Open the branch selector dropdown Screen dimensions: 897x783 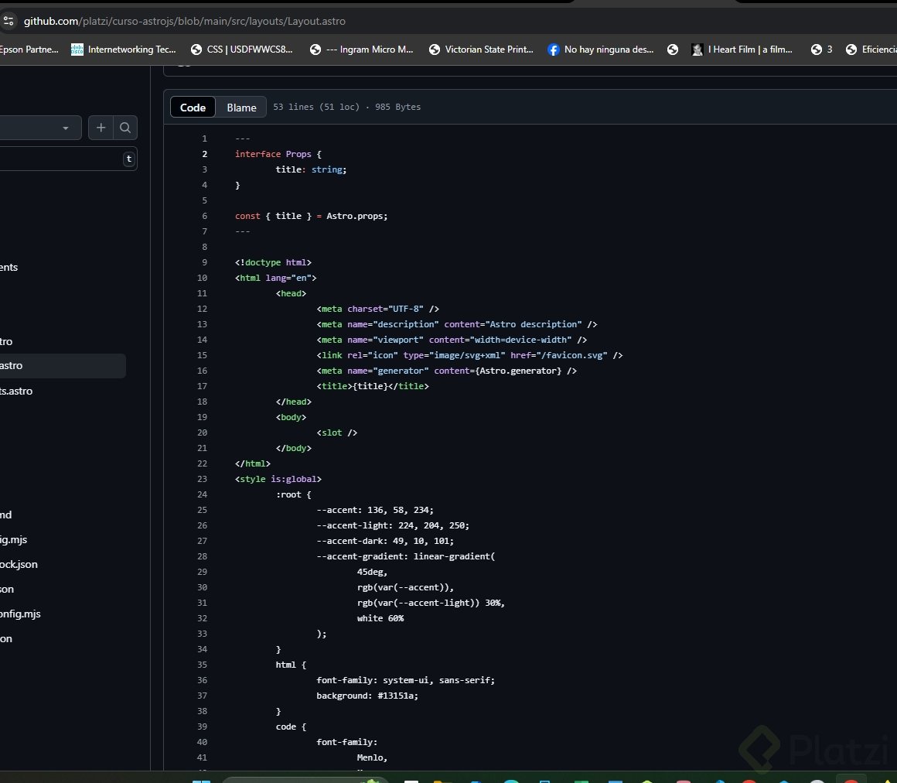click(x=39, y=128)
